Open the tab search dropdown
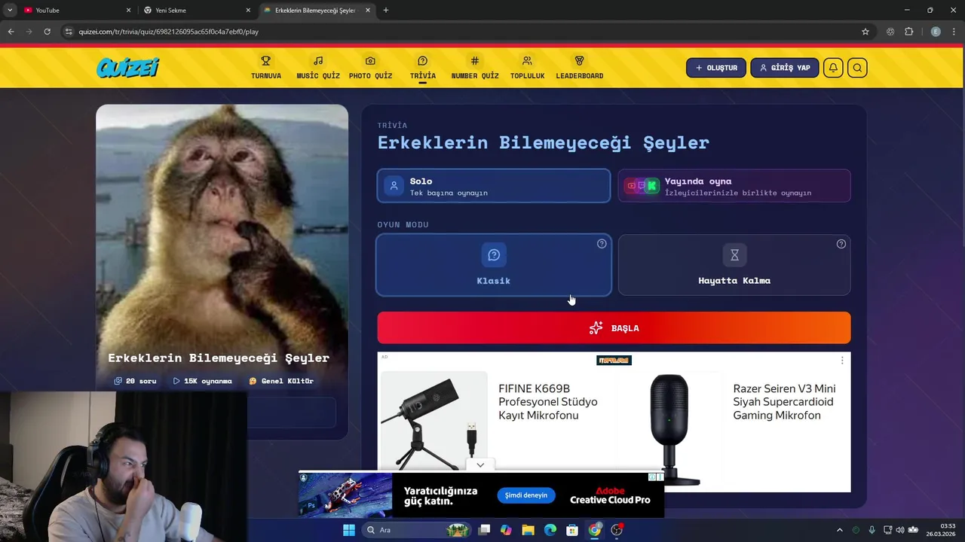 point(10,11)
